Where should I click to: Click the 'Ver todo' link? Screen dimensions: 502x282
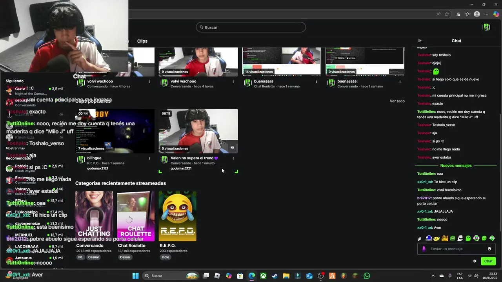coord(397,101)
